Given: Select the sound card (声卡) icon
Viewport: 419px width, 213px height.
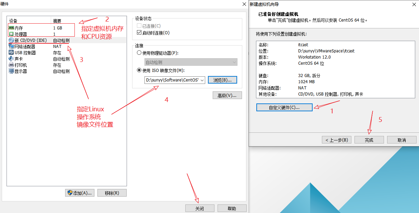Looking at the screenshot, I should tap(11, 59).
